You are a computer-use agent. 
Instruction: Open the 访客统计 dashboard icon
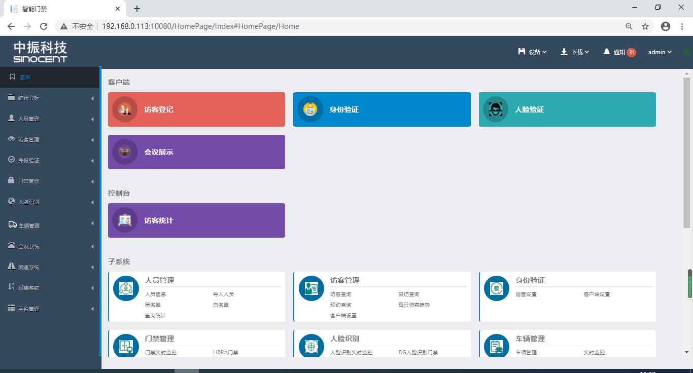pos(125,220)
